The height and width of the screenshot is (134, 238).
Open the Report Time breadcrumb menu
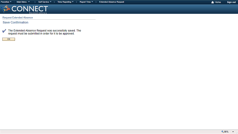86,2
